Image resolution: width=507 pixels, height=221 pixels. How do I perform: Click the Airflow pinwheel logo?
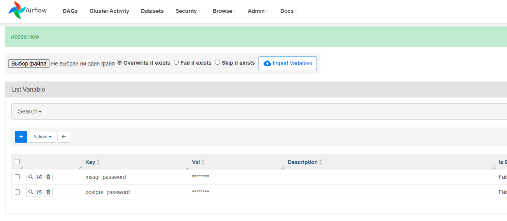[x=17, y=11]
